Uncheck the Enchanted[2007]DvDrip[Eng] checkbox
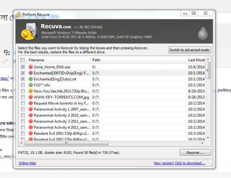 23,73
